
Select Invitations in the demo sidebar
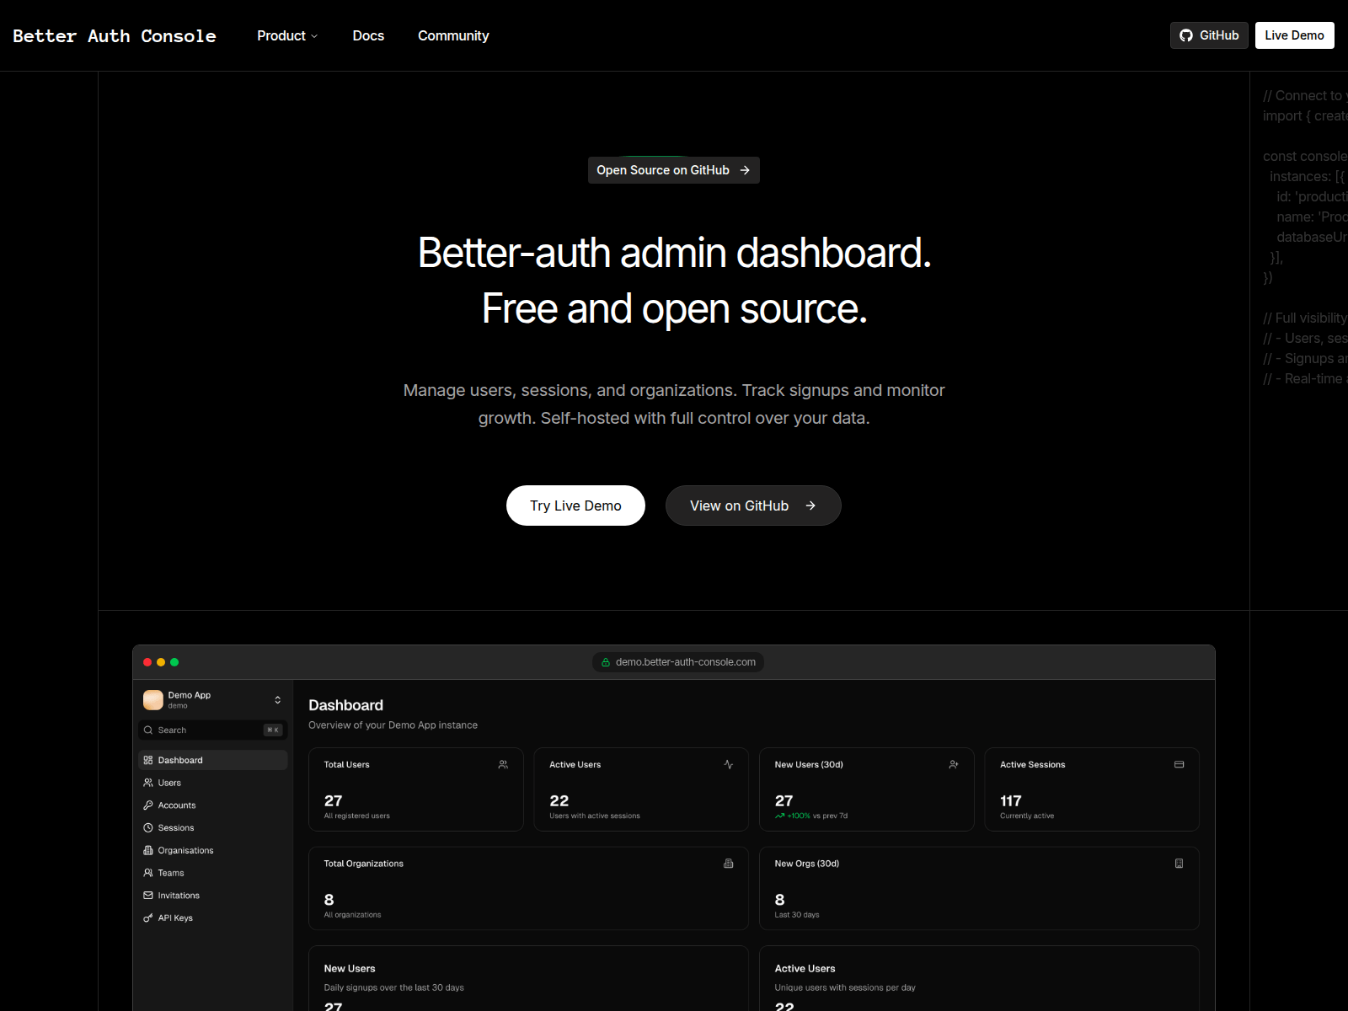pyautogui.click(x=213, y=896)
